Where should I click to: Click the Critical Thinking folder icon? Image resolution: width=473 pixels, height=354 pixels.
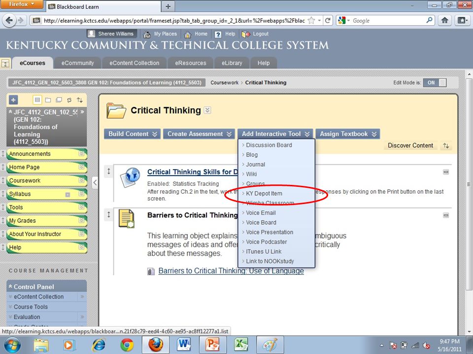[116, 111]
